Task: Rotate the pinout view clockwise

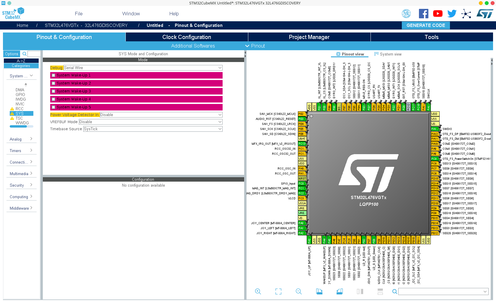Action: (x=319, y=291)
